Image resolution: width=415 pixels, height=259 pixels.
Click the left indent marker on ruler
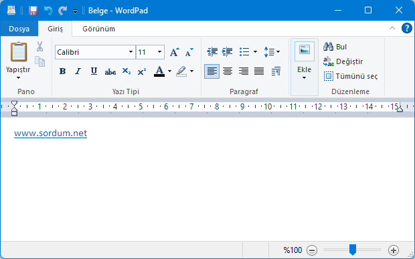pos(14,108)
